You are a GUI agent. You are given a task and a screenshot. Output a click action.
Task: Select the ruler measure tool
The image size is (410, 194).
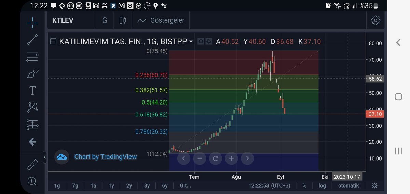(32, 165)
